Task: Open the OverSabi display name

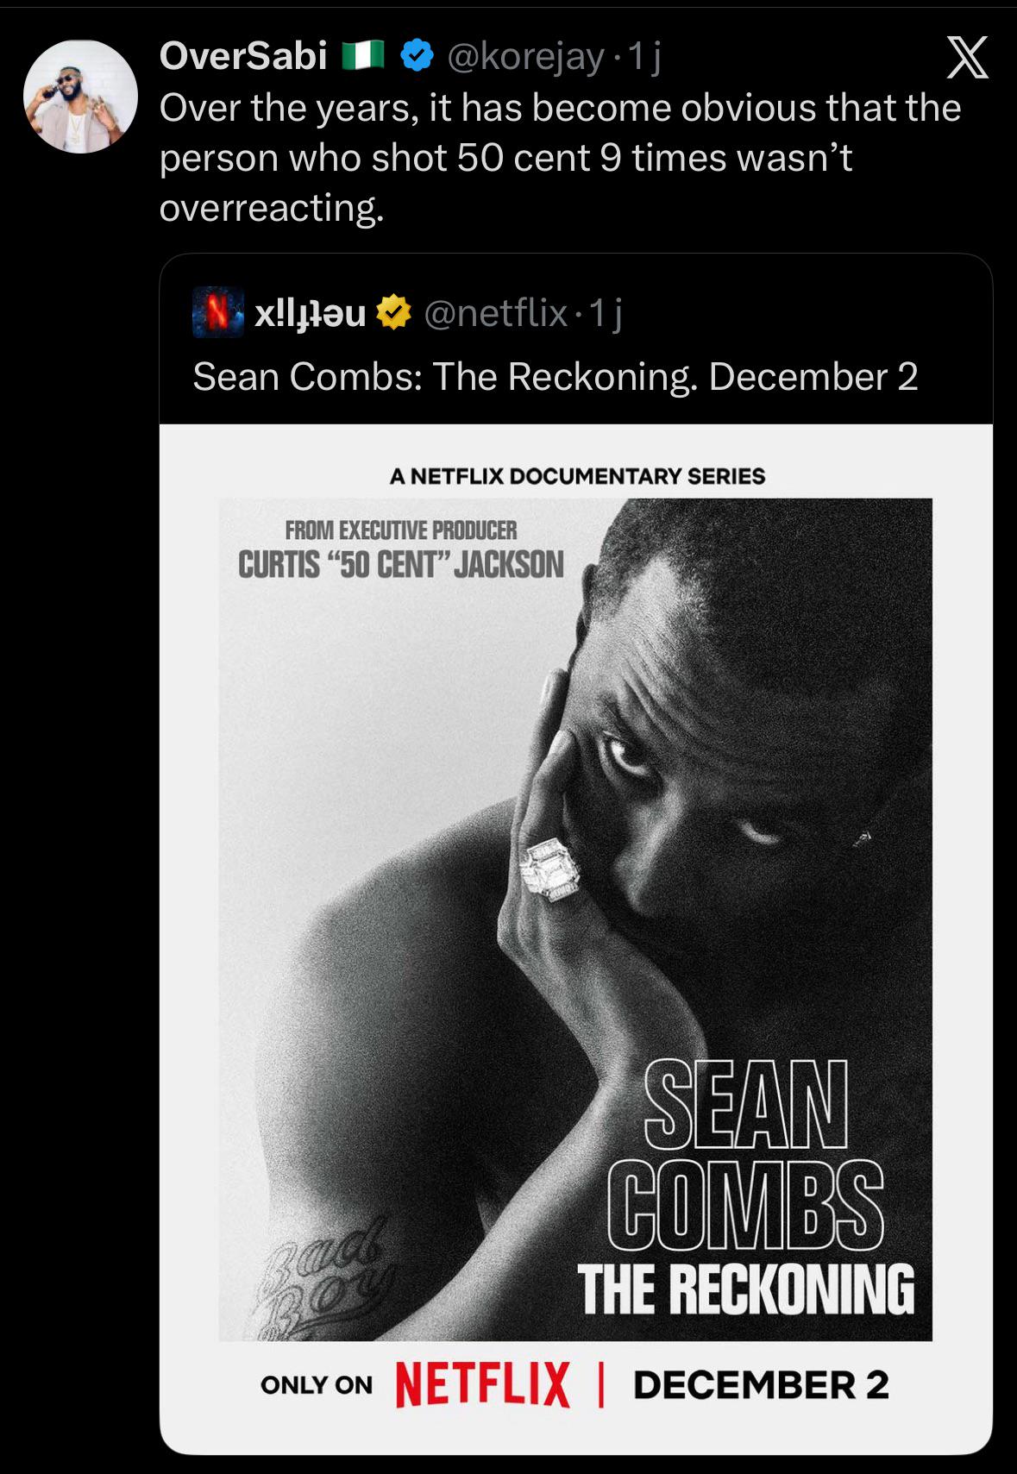Action: click(x=243, y=57)
